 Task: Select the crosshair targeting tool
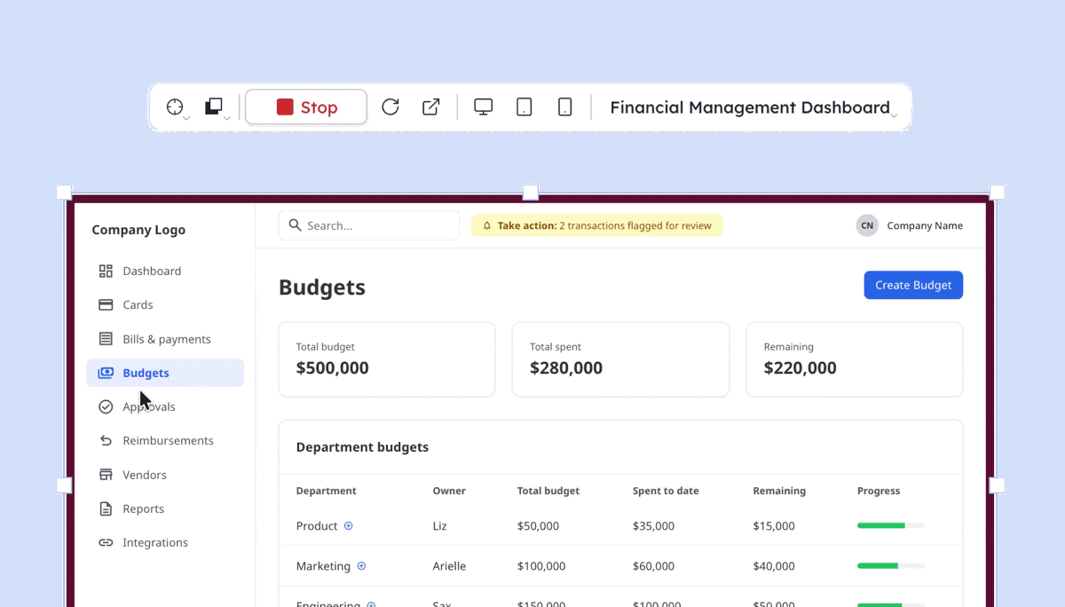coord(173,106)
